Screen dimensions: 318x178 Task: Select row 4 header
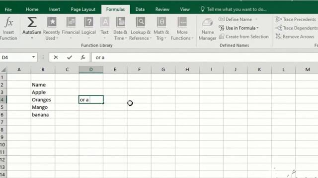pos(3,100)
